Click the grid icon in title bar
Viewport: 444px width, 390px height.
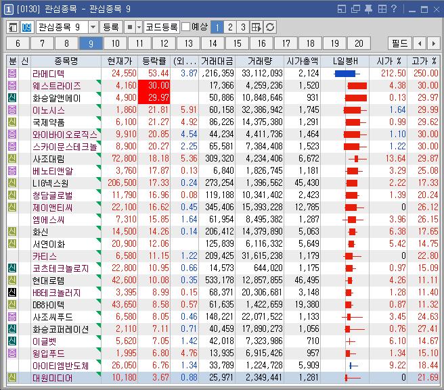(x=382, y=9)
